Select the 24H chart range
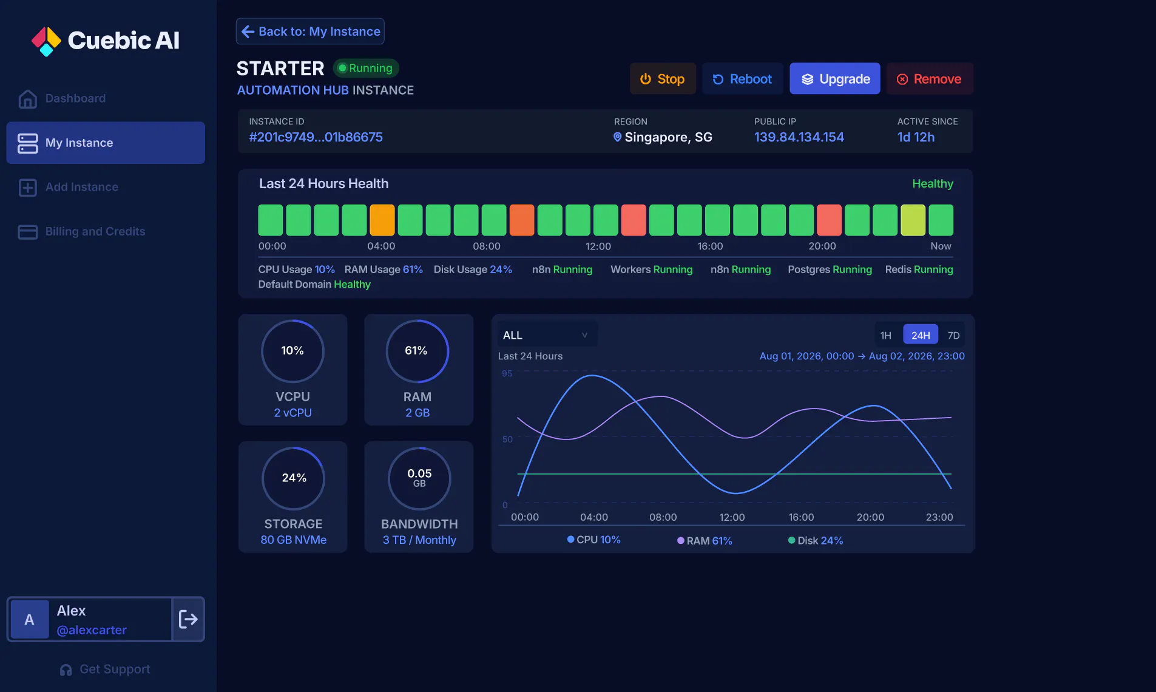This screenshot has width=1156, height=692. [921, 335]
